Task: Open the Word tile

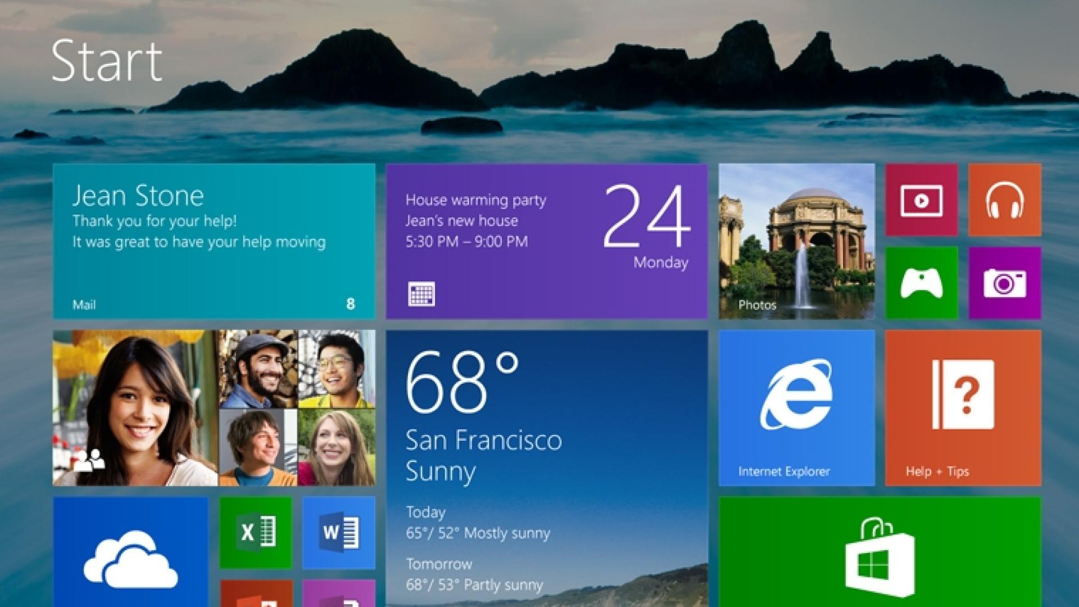Action: coord(339,532)
